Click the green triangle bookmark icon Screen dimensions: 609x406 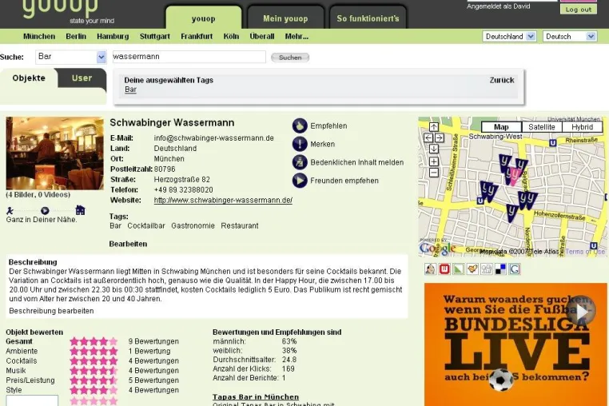pos(458,269)
